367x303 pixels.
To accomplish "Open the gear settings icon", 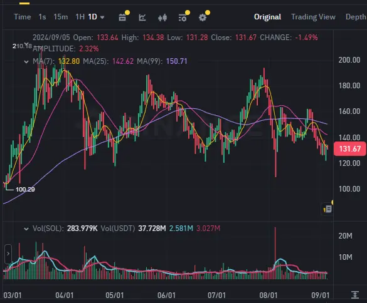I will [x=203, y=18].
